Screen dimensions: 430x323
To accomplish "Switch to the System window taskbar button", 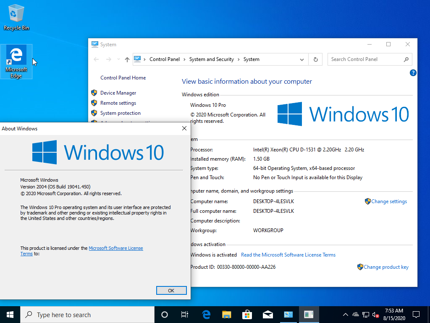I will pyautogui.click(x=288, y=315).
